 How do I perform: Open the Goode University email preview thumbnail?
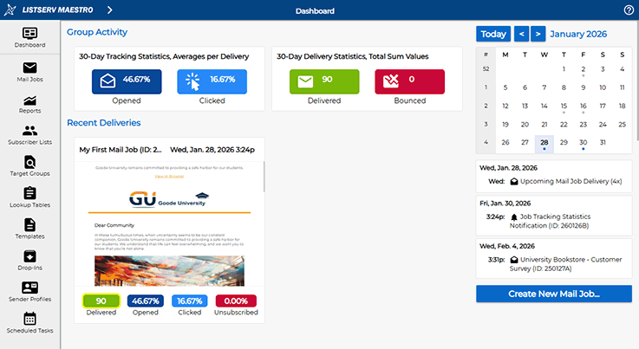coord(170,223)
